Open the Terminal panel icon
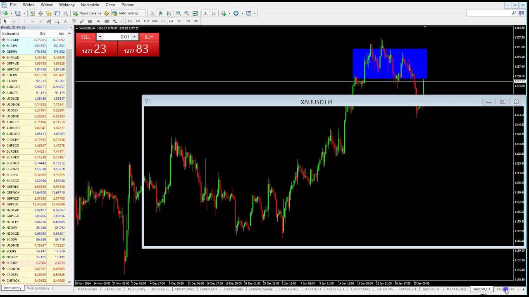The height and width of the screenshot is (297, 529). point(57,13)
